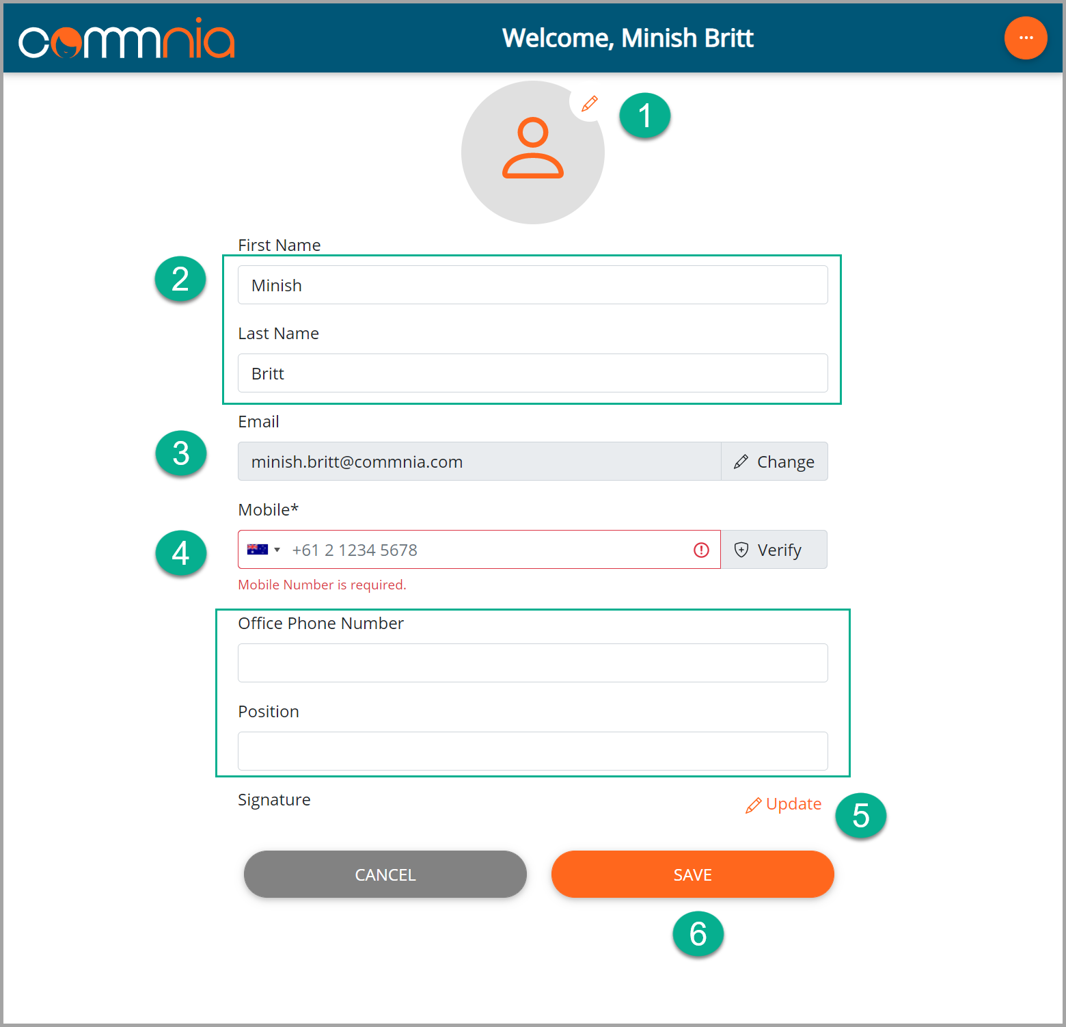
Task: Click into the Last Name field
Action: click(533, 373)
